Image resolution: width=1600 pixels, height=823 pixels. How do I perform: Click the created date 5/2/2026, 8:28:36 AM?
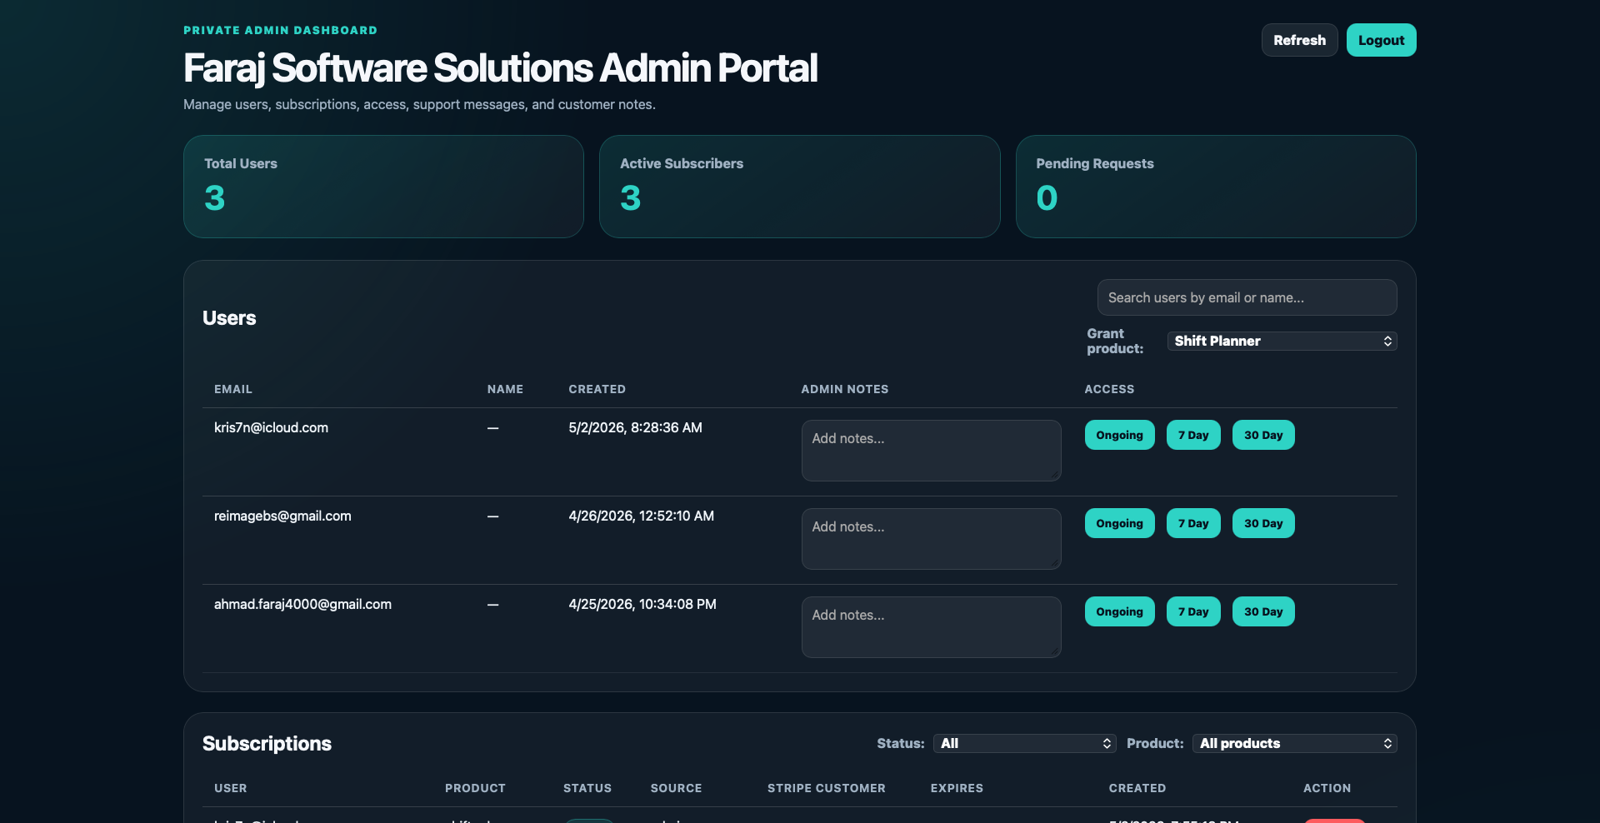tap(635, 427)
